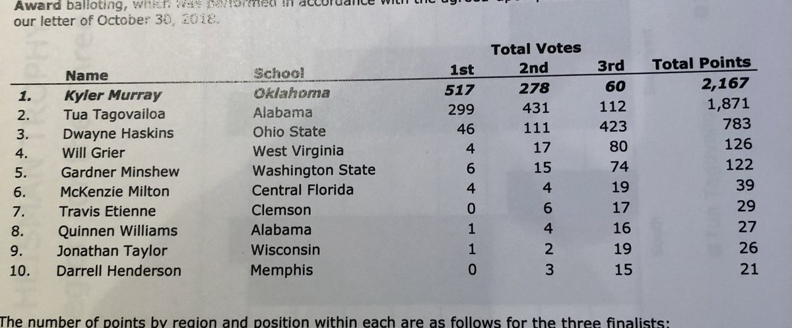
Task: Click the School column header
Action: click(279, 72)
